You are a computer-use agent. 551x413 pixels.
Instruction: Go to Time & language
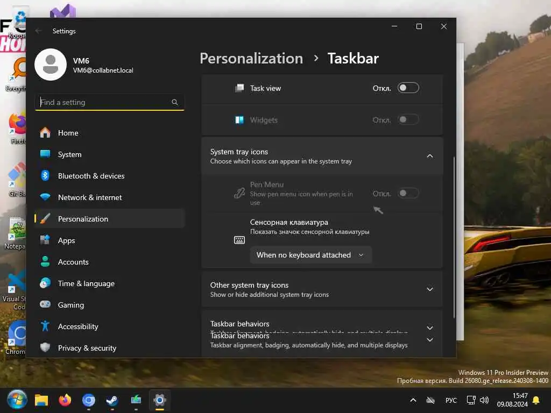109,283
